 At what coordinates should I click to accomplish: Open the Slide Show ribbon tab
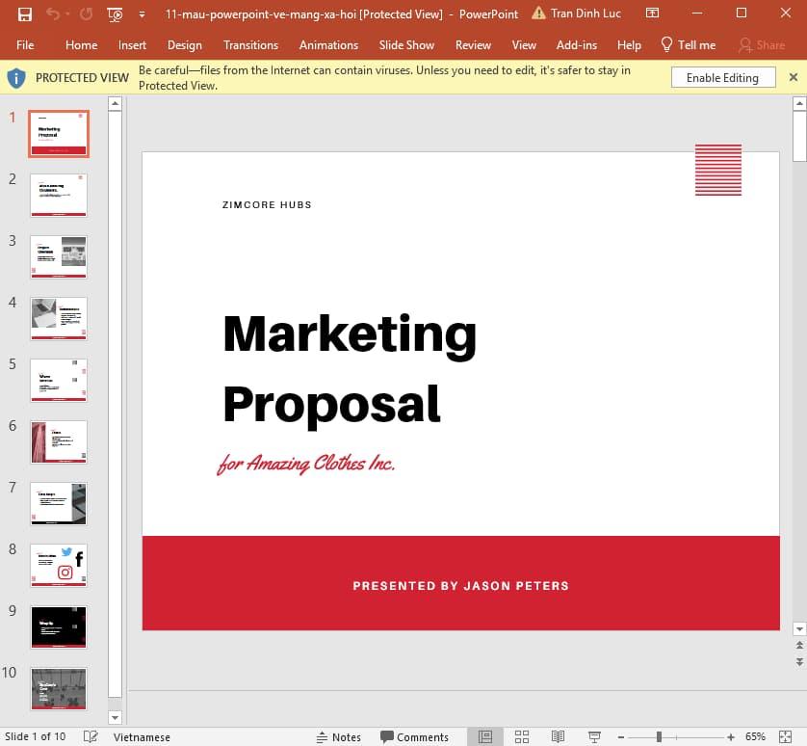[x=406, y=44]
